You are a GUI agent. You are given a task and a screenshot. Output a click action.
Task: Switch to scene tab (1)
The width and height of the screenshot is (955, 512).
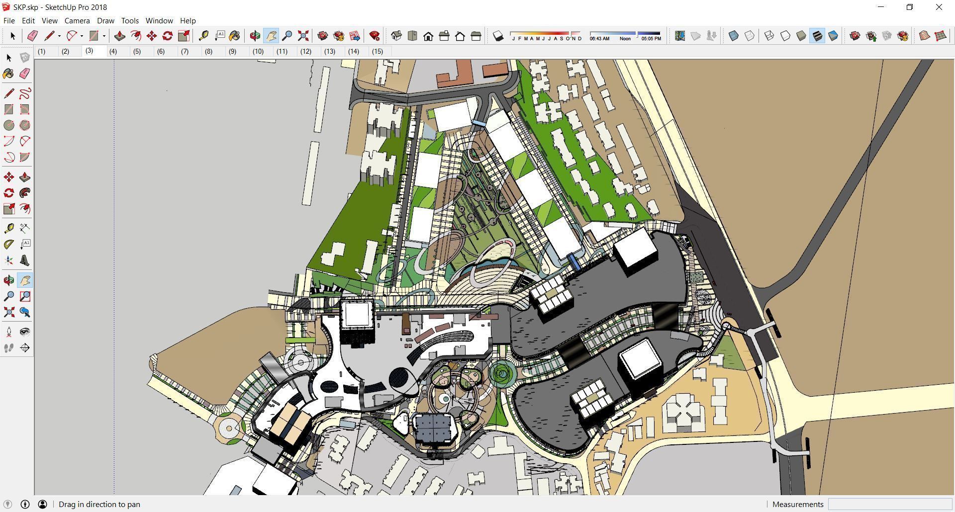[41, 51]
